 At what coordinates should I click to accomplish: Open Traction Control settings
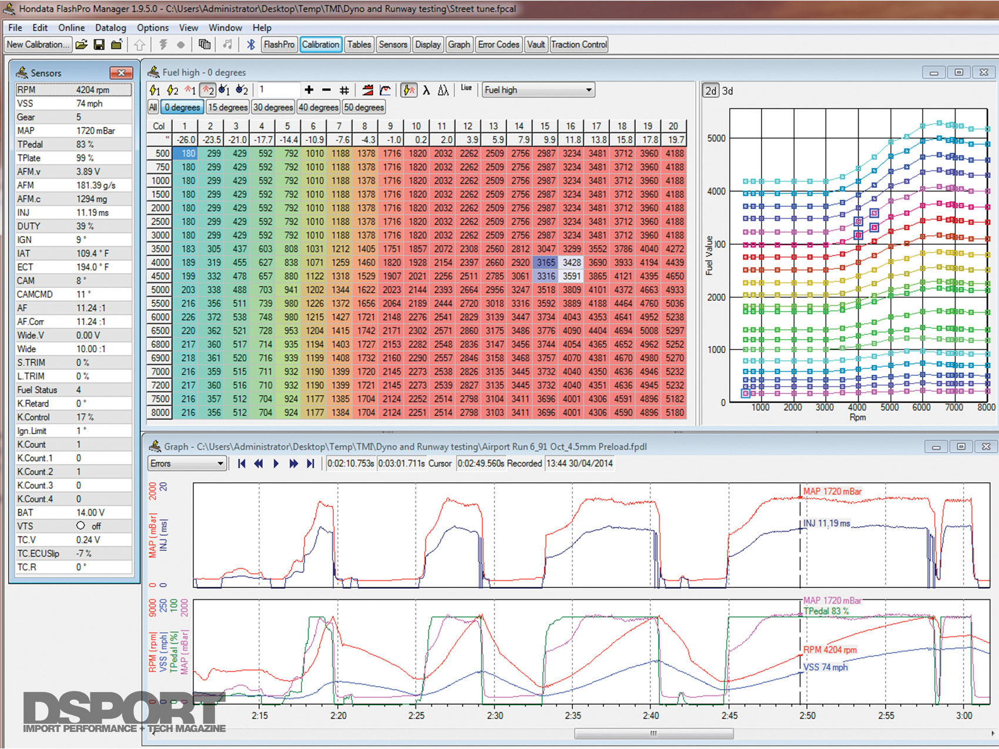click(579, 45)
